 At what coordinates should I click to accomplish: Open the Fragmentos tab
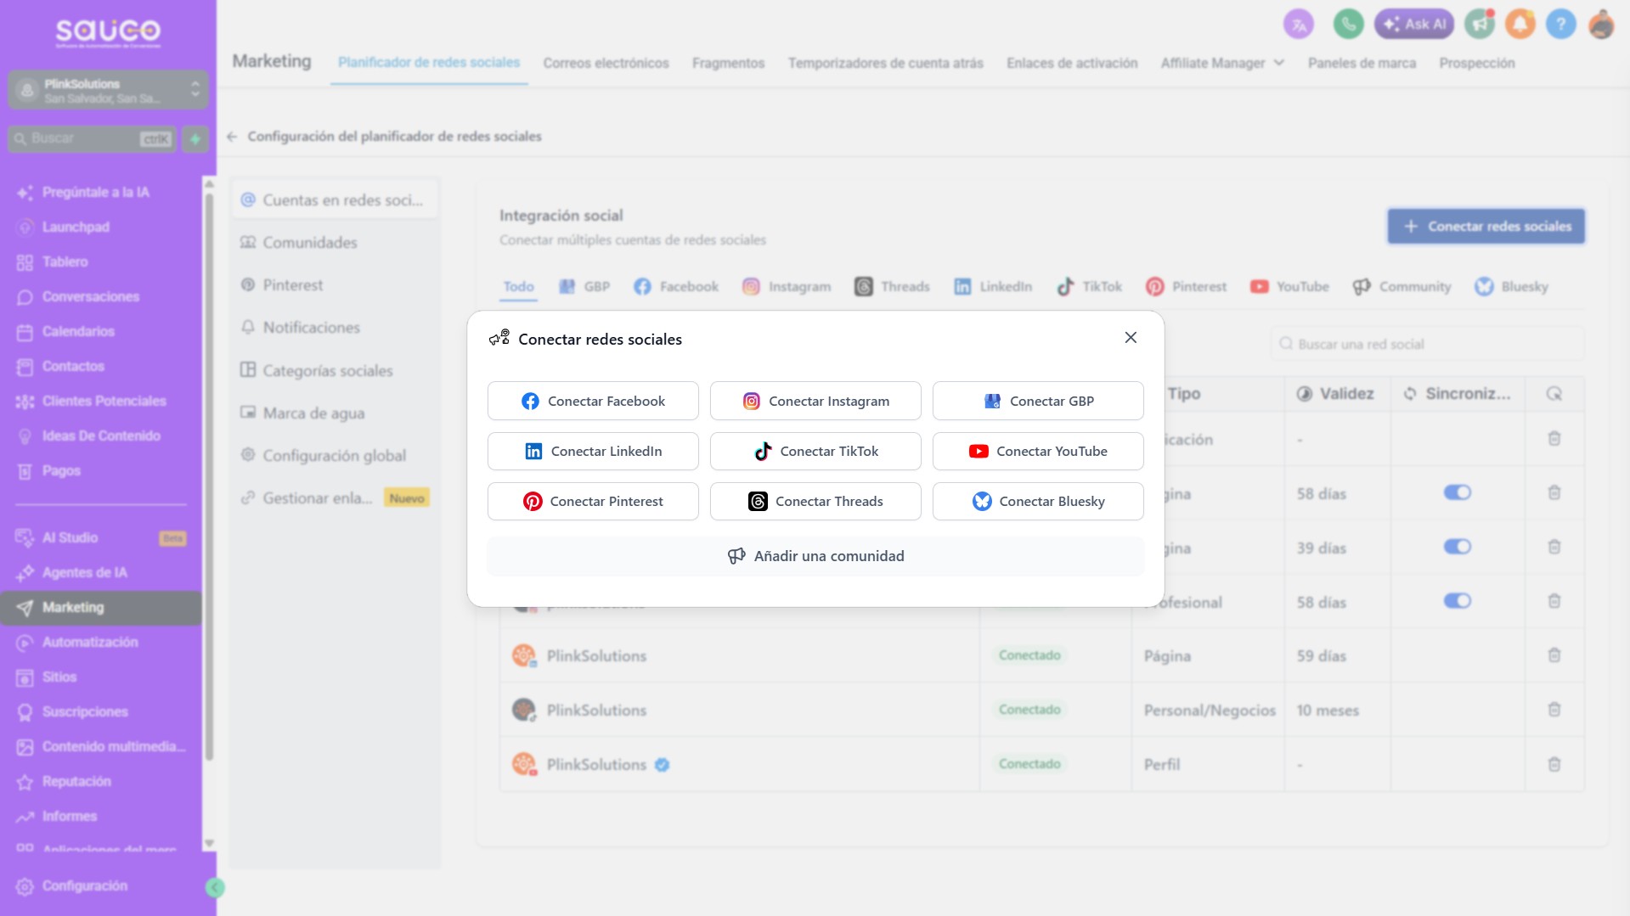point(729,63)
